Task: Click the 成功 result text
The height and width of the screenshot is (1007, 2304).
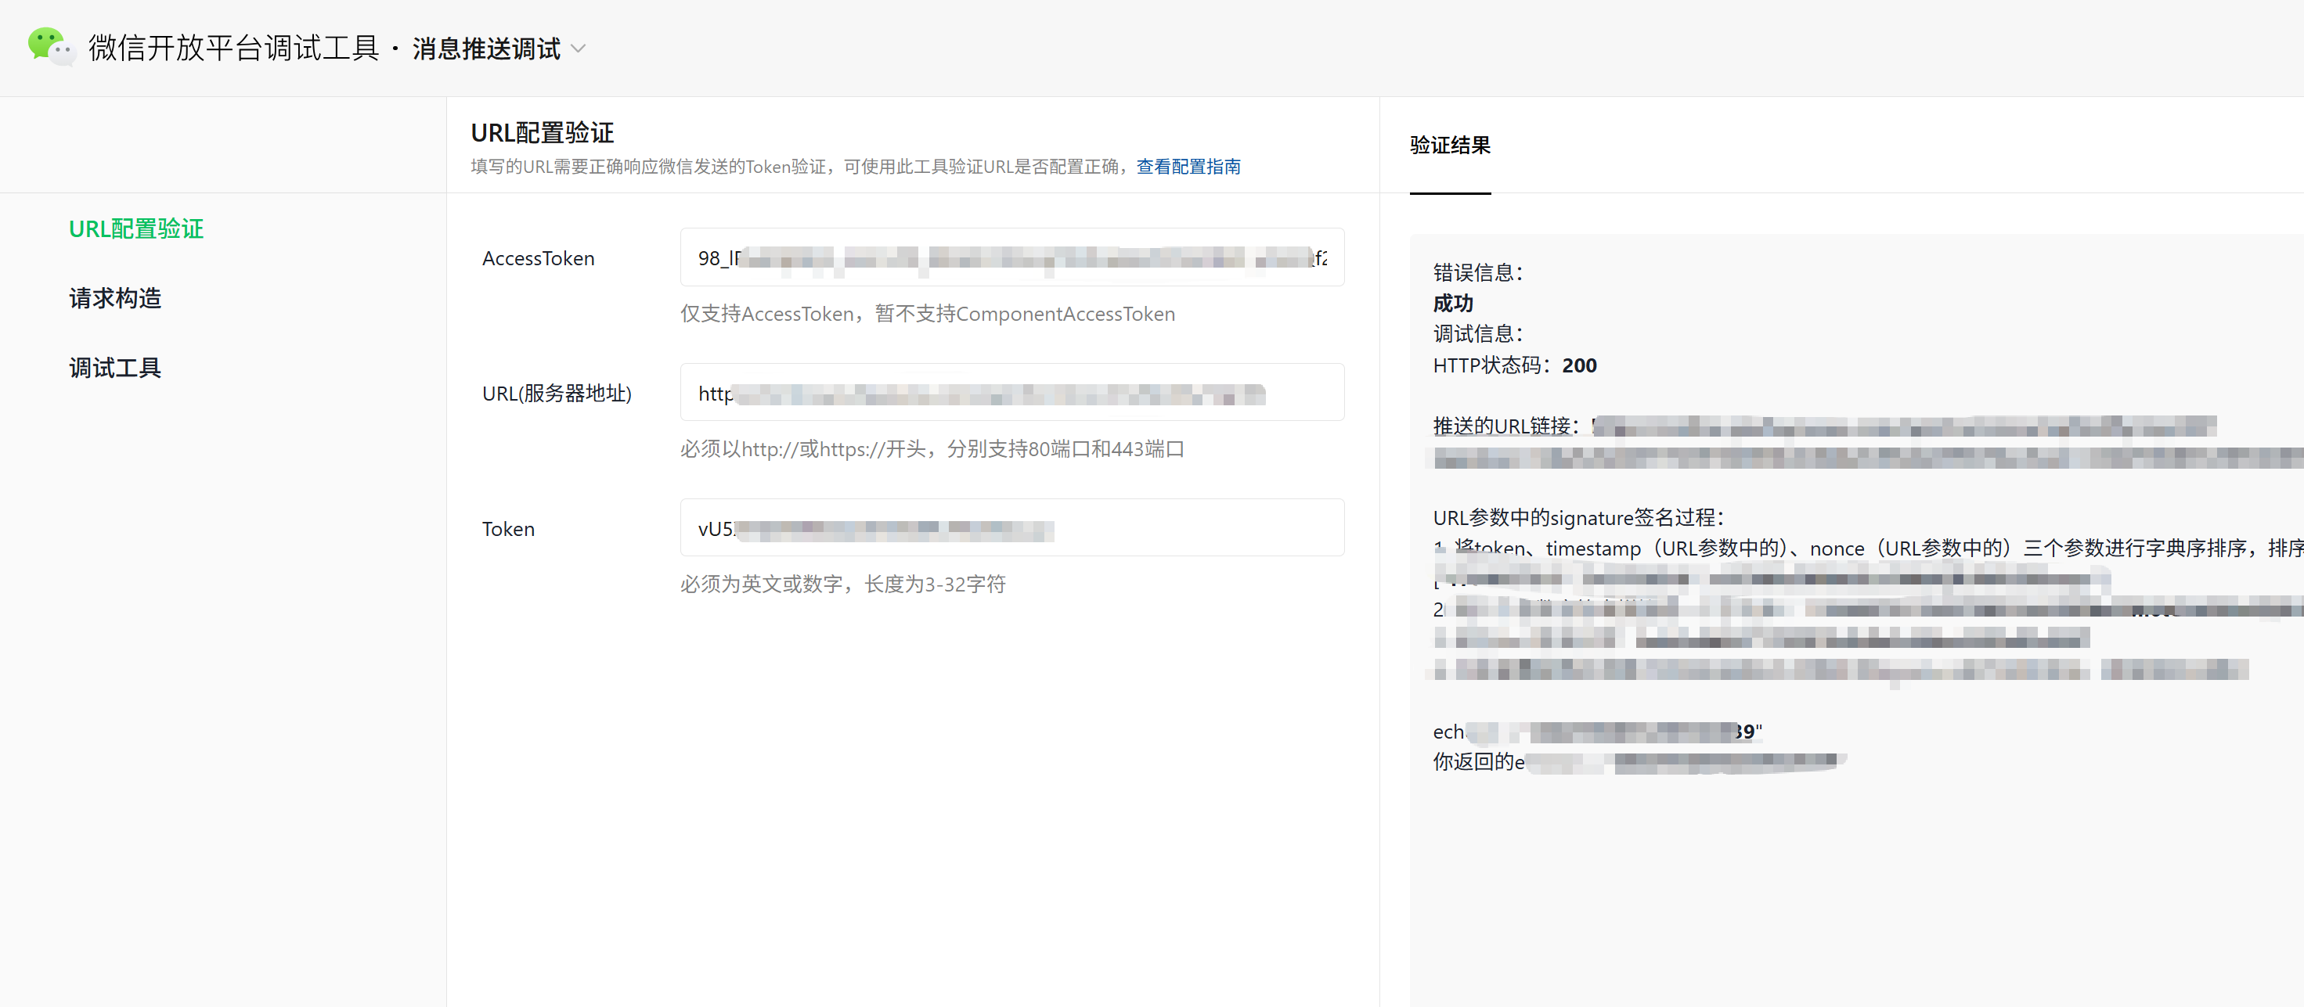Action: 1452,303
